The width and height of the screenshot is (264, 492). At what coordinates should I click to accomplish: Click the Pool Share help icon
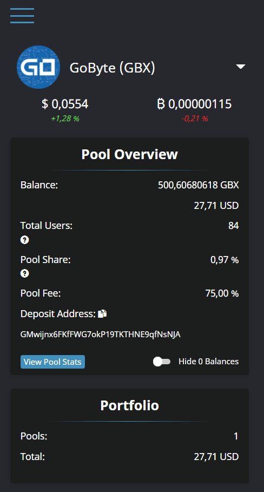pyautogui.click(x=24, y=274)
